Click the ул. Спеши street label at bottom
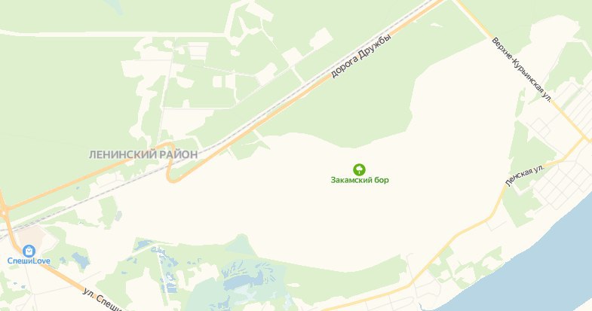 click(103, 300)
